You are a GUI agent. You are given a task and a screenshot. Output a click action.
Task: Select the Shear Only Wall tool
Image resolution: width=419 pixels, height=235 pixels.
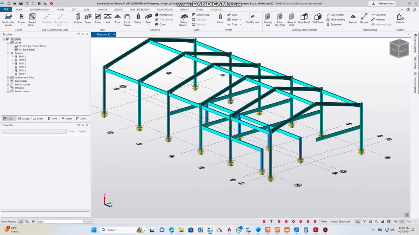279,20
